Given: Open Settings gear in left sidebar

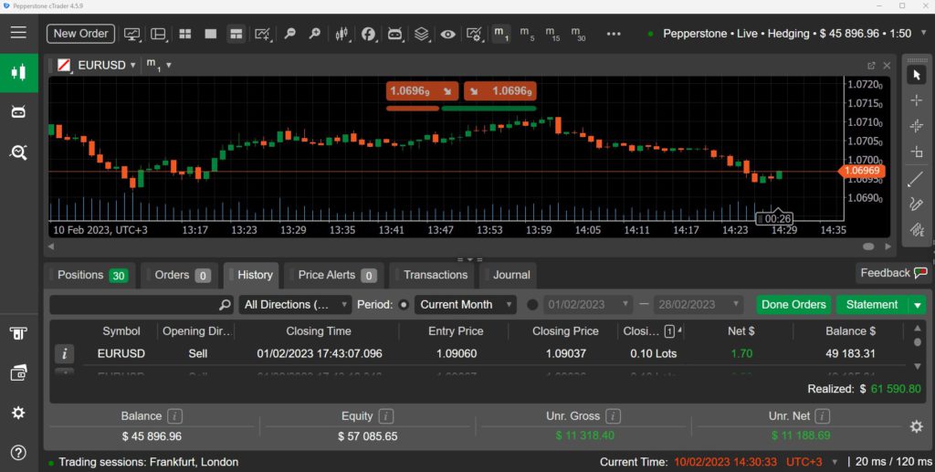Looking at the screenshot, I should (x=18, y=413).
